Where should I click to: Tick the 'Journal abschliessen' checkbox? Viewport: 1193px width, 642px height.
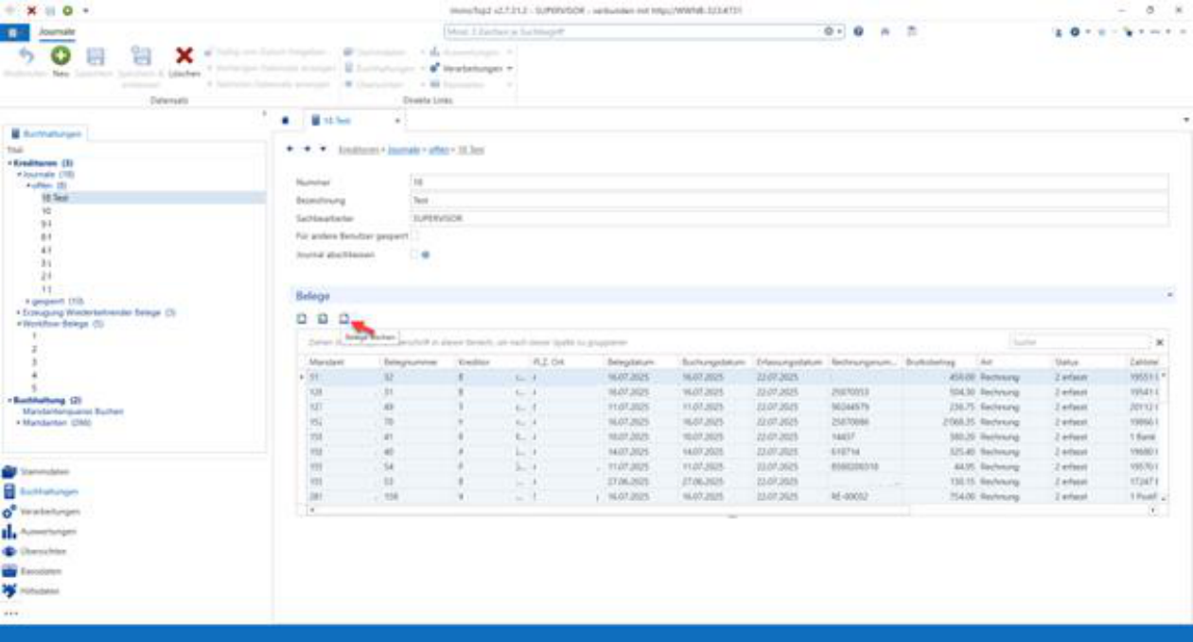coord(414,255)
